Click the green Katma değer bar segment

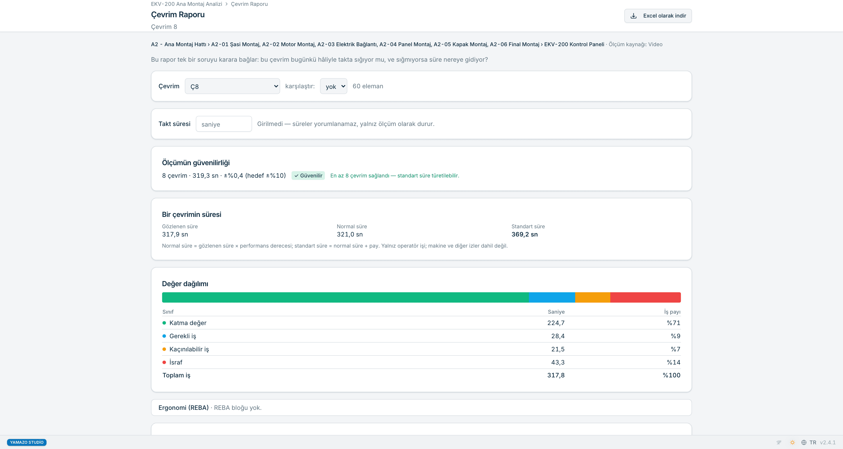345,297
